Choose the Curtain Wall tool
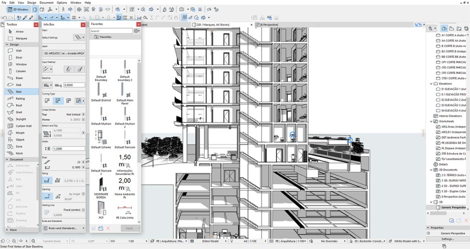470x249 pixels. pos(23,126)
